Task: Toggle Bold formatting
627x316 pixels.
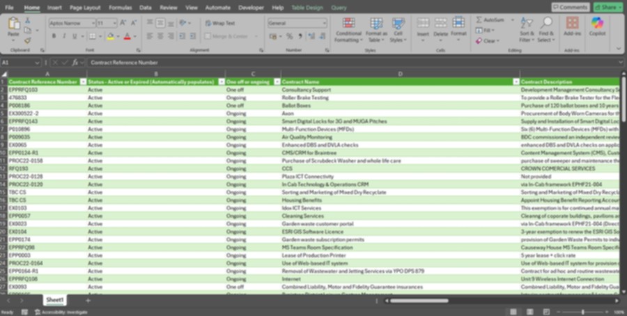Action: pos(54,36)
